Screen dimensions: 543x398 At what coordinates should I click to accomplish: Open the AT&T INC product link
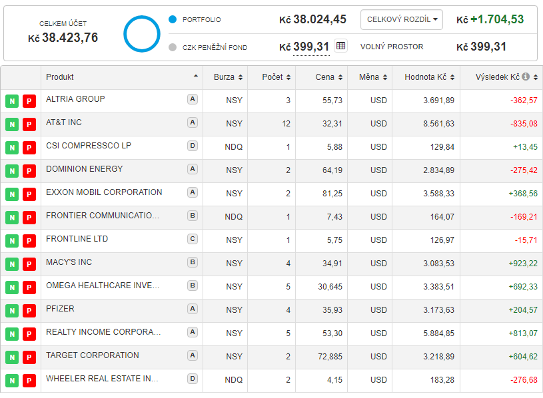tap(64, 122)
